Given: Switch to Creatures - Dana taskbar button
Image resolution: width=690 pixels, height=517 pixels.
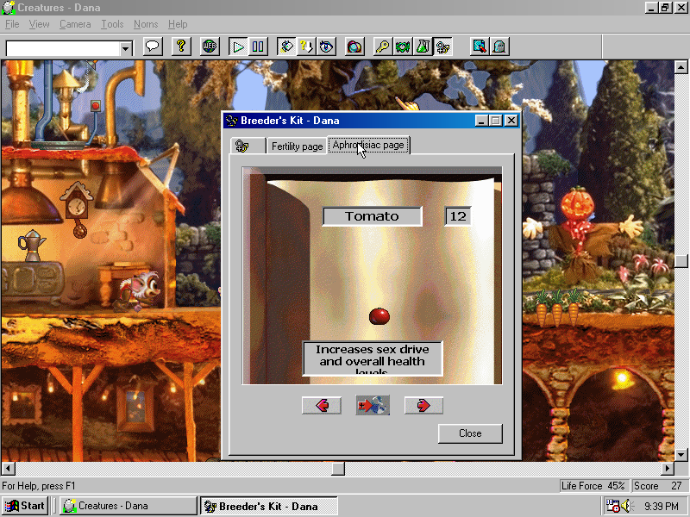Looking at the screenshot, I should (128, 506).
